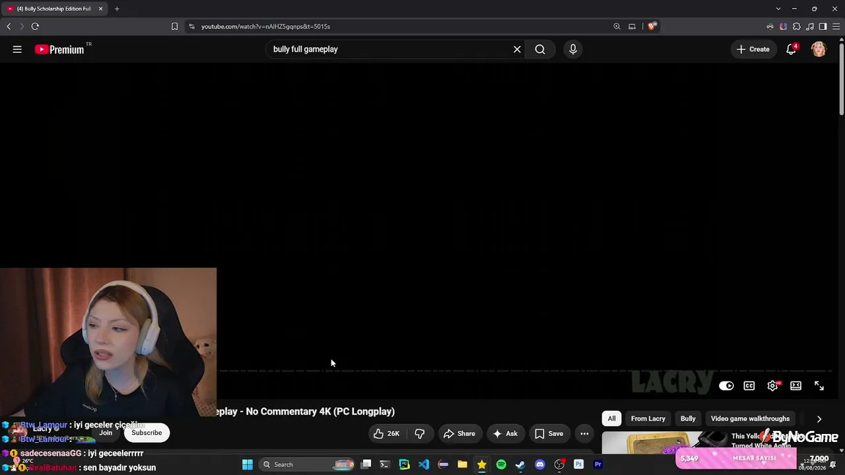This screenshot has height=475, width=845.
Task: Toggle the autoplay switch
Action: [x=726, y=386]
